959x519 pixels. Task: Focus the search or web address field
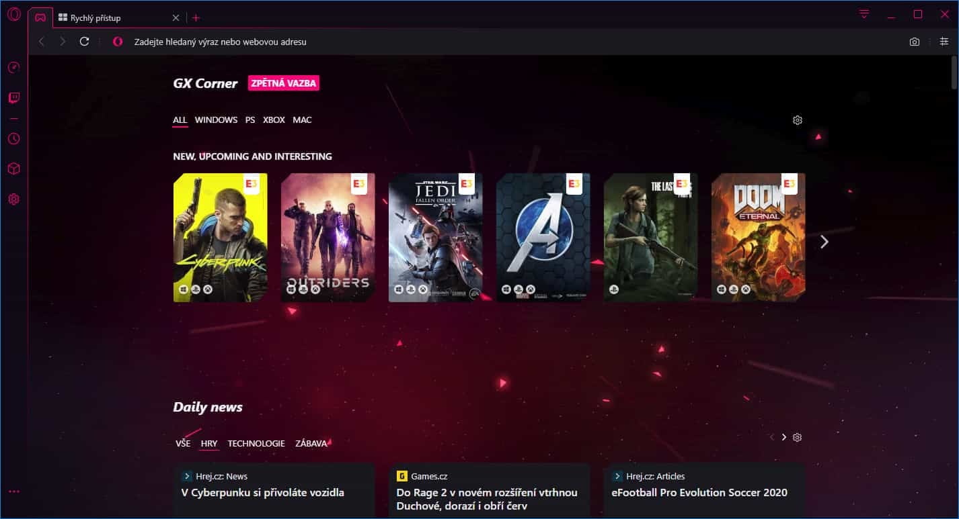pyautogui.click(x=511, y=42)
